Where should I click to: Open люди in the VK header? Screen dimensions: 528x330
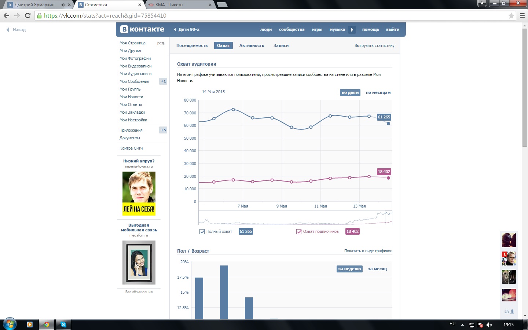[x=266, y=30]
